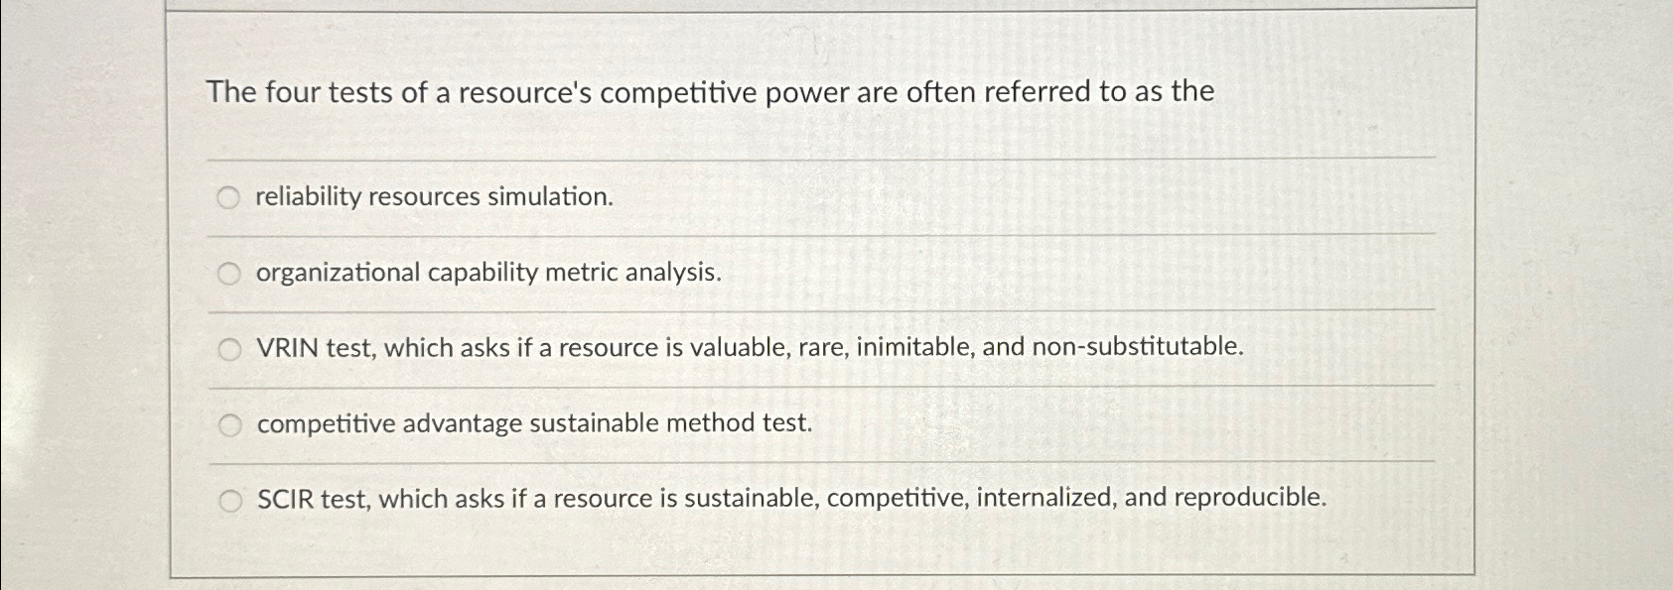The image size is (1673, 590).
Task: Select the 'organizational capability metric analysis' radio button
Action: point(229,272)
